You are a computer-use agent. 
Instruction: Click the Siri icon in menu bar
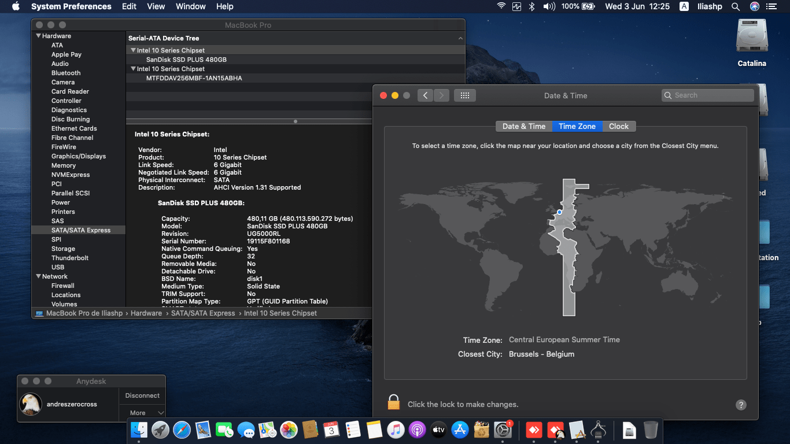click(x=754, y=6)
